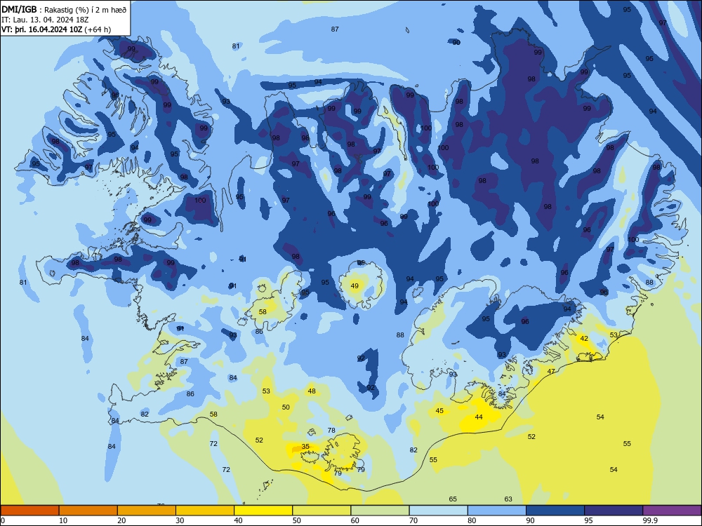Select the 80–90 light blue legend block
Image resolution: width=702 pixels, height=526 pixels.
point(497,511)
